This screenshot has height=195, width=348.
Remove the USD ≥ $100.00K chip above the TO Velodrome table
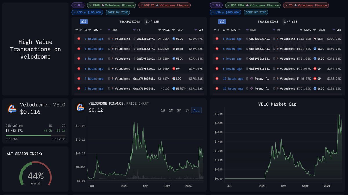[213, 12]
